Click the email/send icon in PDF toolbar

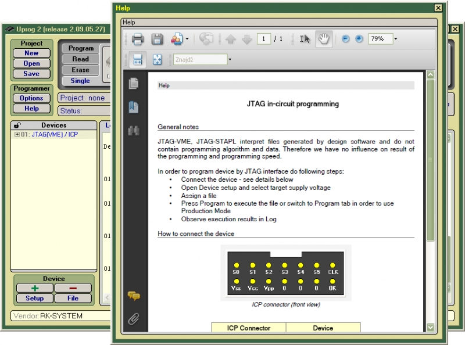(206, 39)
